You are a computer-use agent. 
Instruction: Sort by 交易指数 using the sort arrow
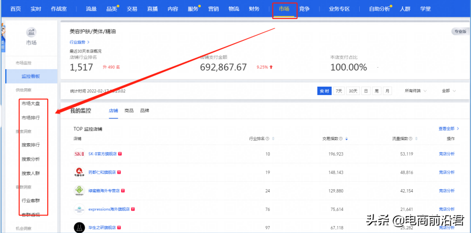click(x=346, y=139)
